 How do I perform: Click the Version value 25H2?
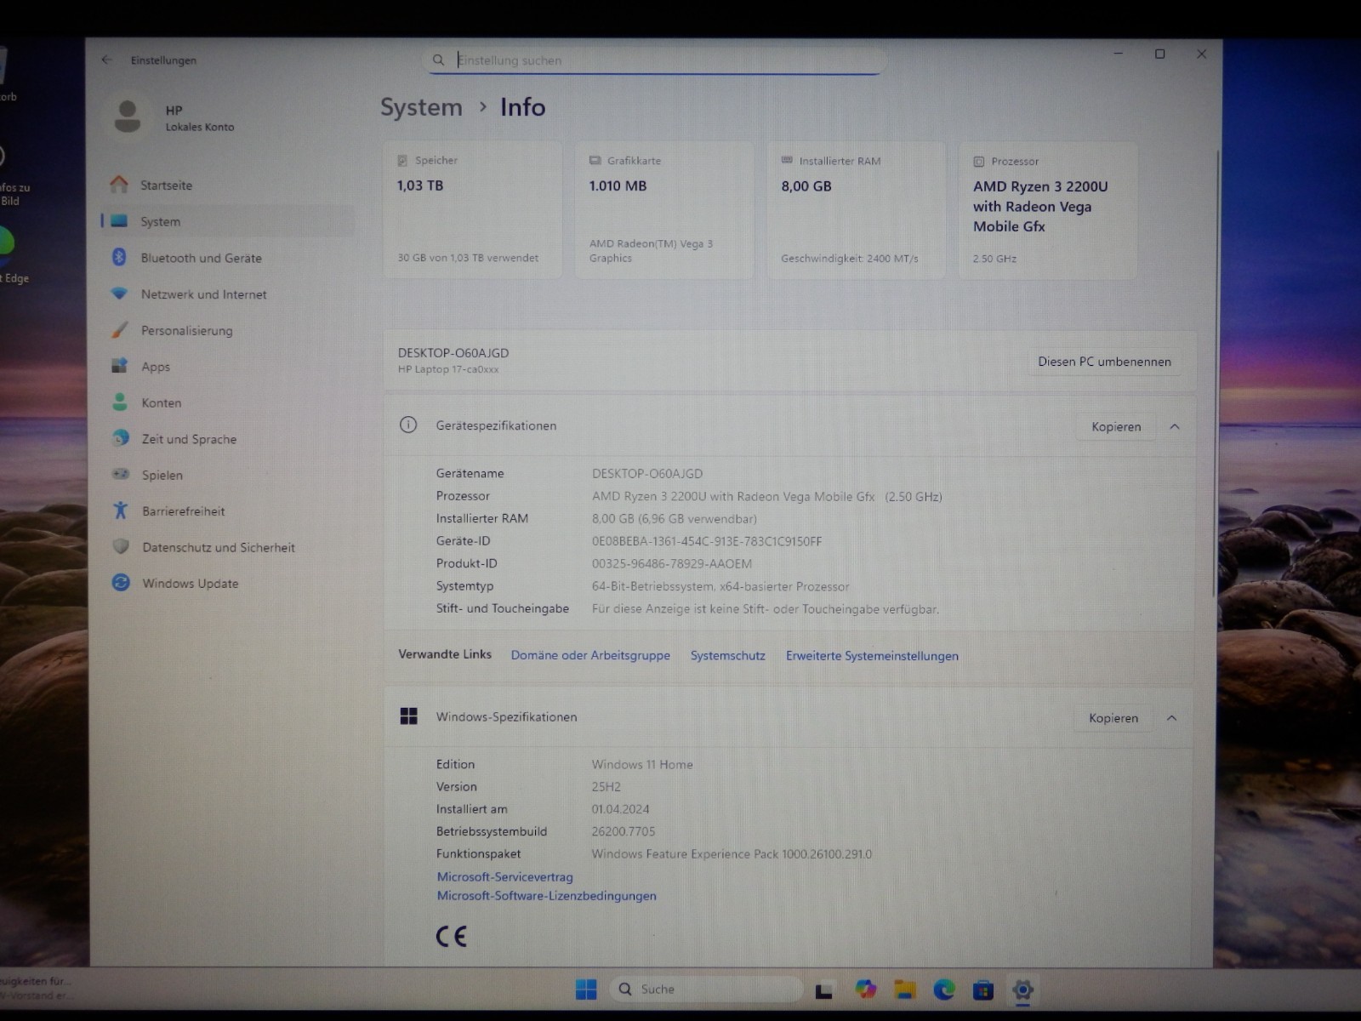(x=606, y=787)
